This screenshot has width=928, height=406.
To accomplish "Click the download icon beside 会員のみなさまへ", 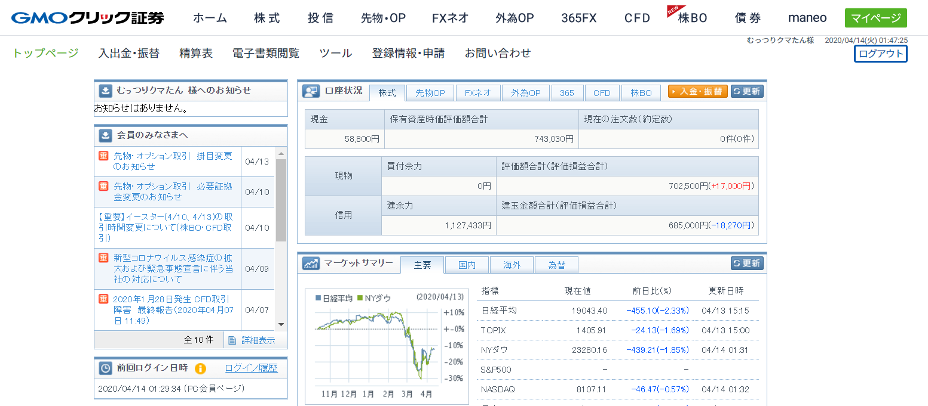I will pyautogui.click(x=105, y=135).
